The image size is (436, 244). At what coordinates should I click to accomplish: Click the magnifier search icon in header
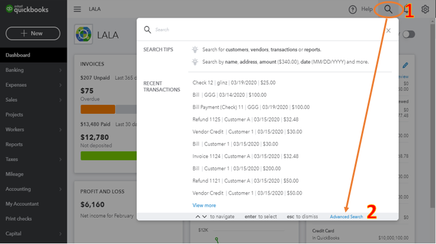388,9
